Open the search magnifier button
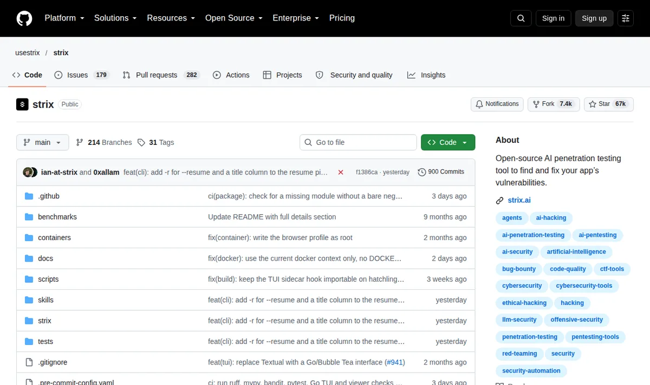650x385 pixels. click(521, 18)
